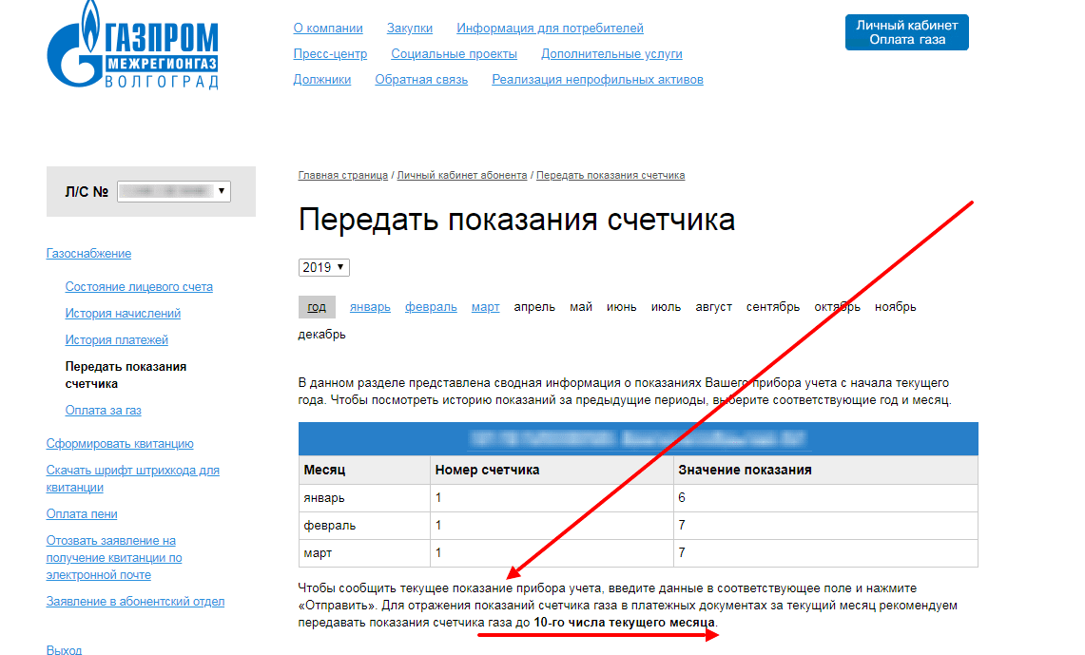The width and height of the screenshot is (1085, 655).
Task: Click the май month label
Action: [x=581, y=307]
